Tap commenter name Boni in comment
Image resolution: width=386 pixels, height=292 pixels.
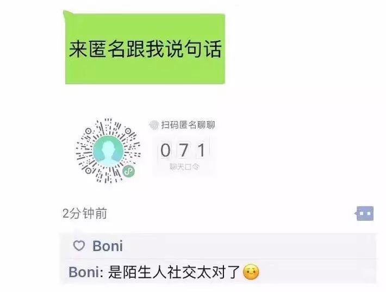[x=85, y=272]
